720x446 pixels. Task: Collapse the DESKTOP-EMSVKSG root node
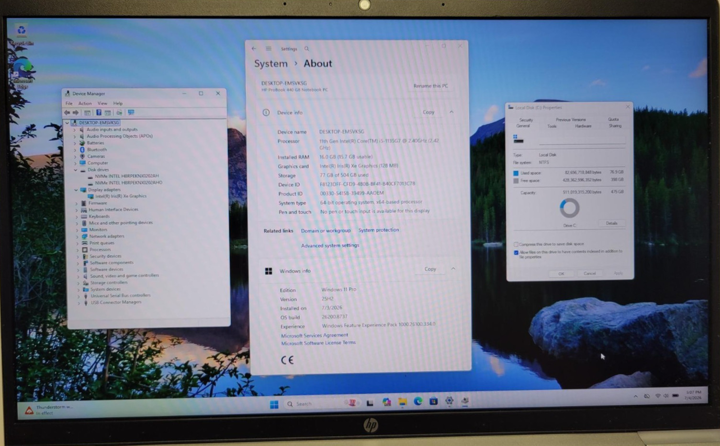67,123
